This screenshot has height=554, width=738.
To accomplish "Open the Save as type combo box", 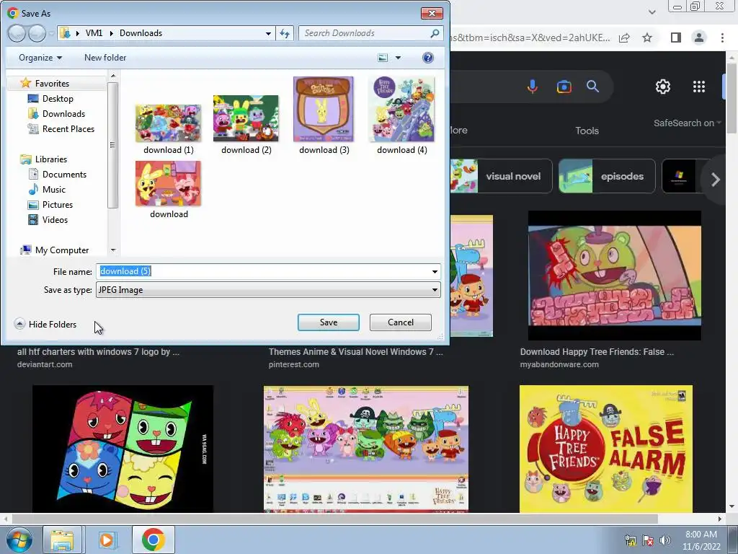I will click(x=268, y=290).
